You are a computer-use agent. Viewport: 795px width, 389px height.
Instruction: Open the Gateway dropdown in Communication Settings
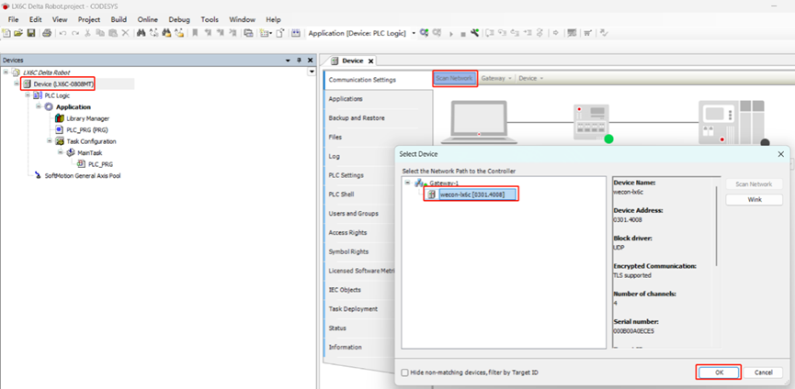[x=496, y=78]
